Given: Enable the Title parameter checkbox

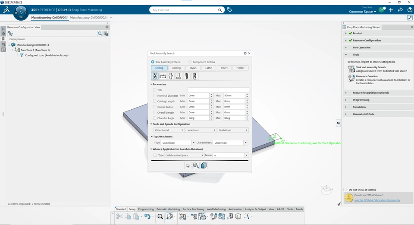Looking at the screenshot, I should pyautogui.click(x=155, y=90).
